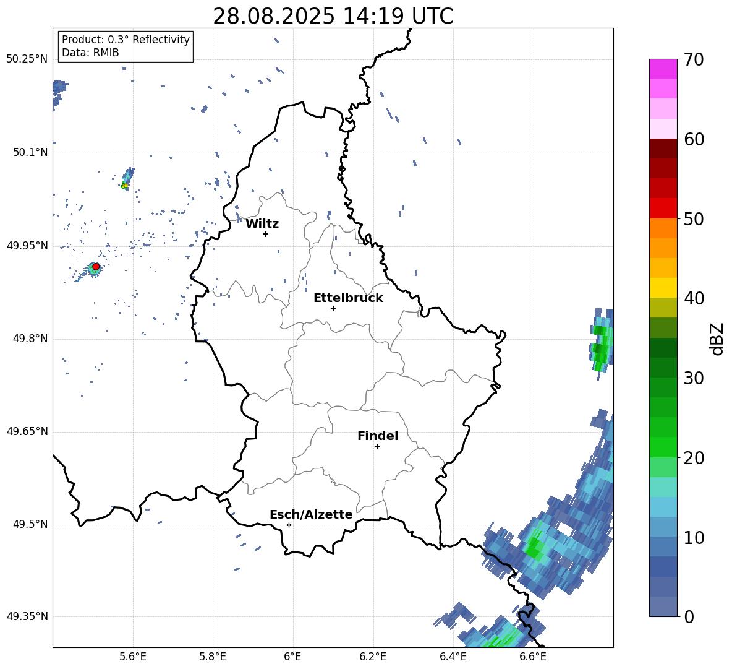Click the 6.2°E longitude label
732x669 pixels.
(x=373, y=657)
